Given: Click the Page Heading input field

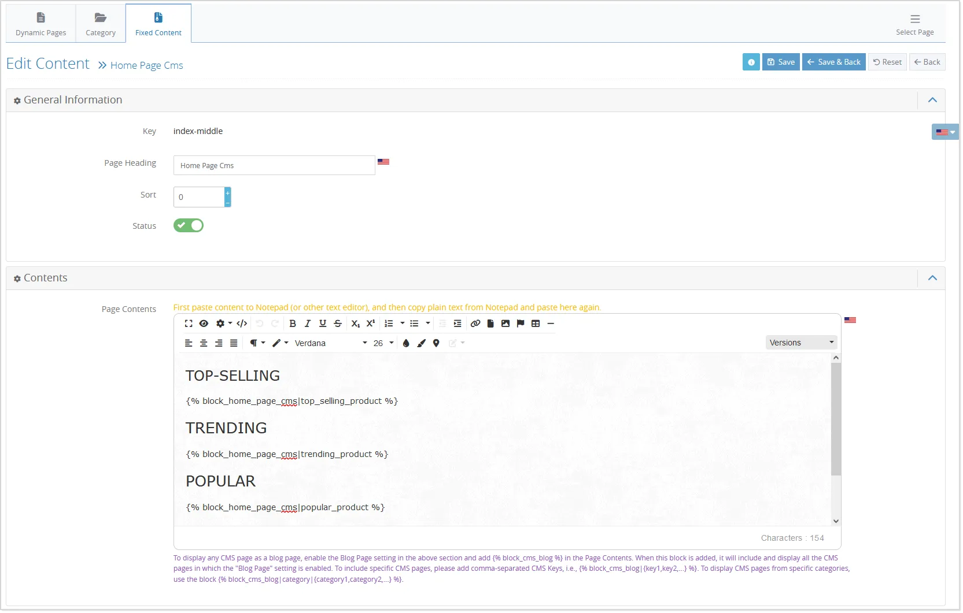Looking at the screenshot, I should pos(274,166).
